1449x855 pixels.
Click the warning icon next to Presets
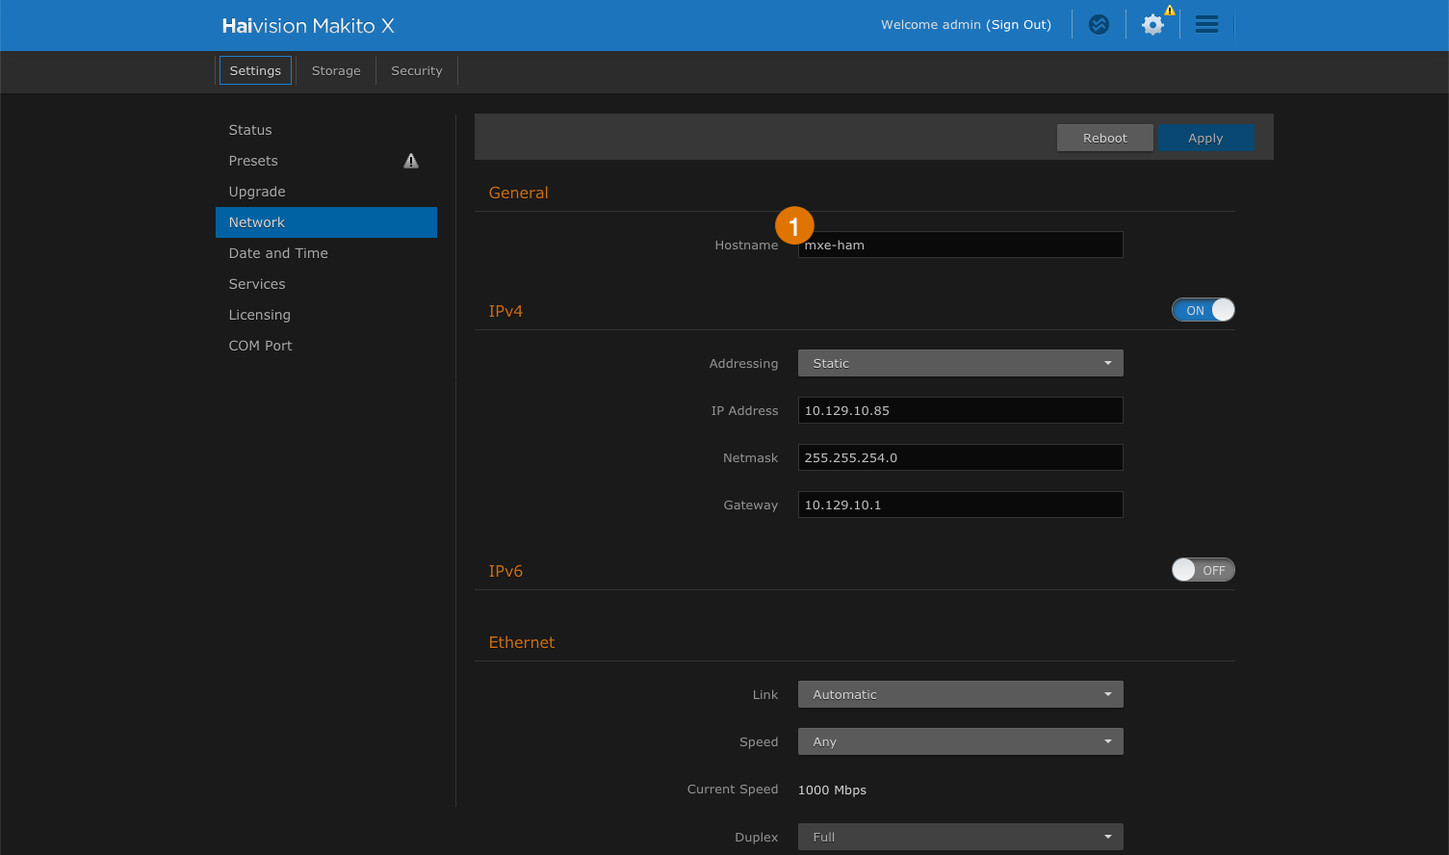coord(410,160)
